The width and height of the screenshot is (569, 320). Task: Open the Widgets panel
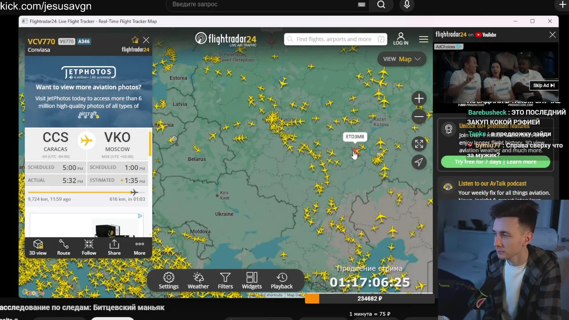252,281
